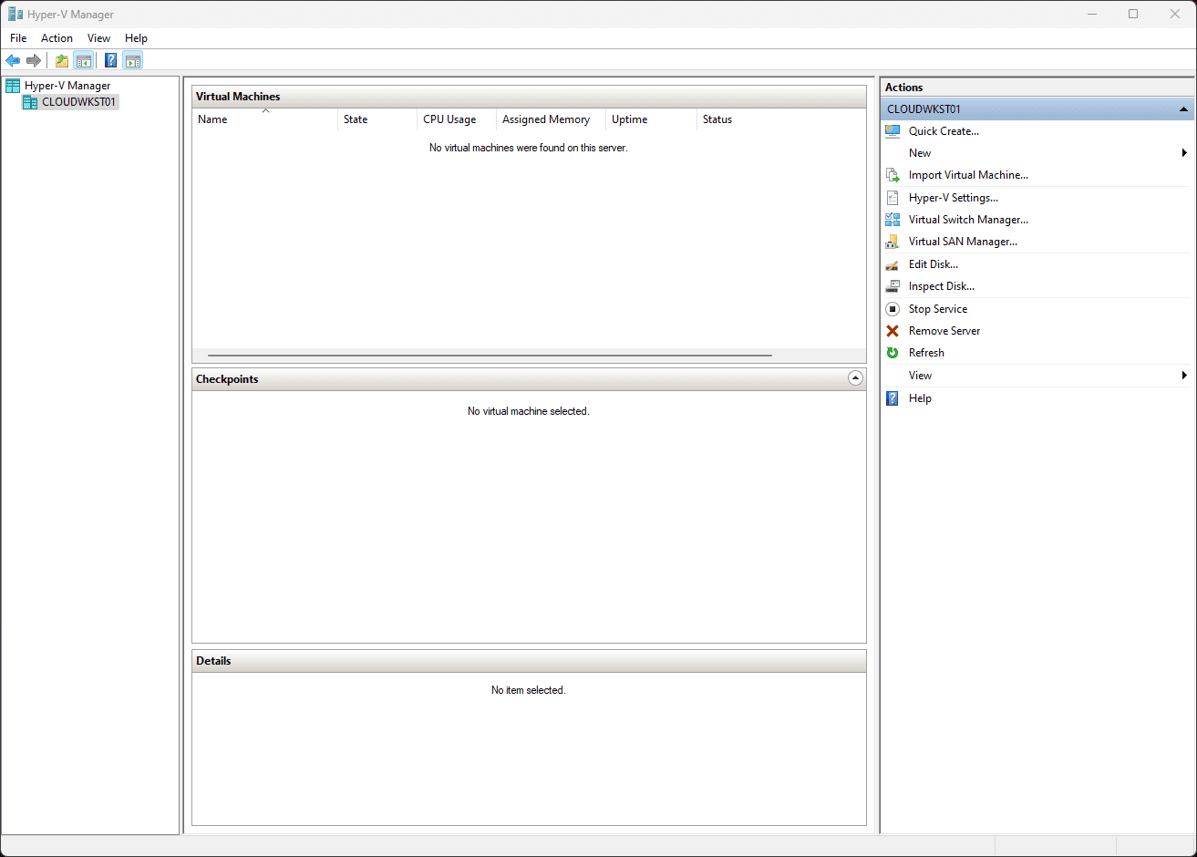Click the Help question mark icon in Actions
This screenshot has height=857, width=1197.
(893, 398)
